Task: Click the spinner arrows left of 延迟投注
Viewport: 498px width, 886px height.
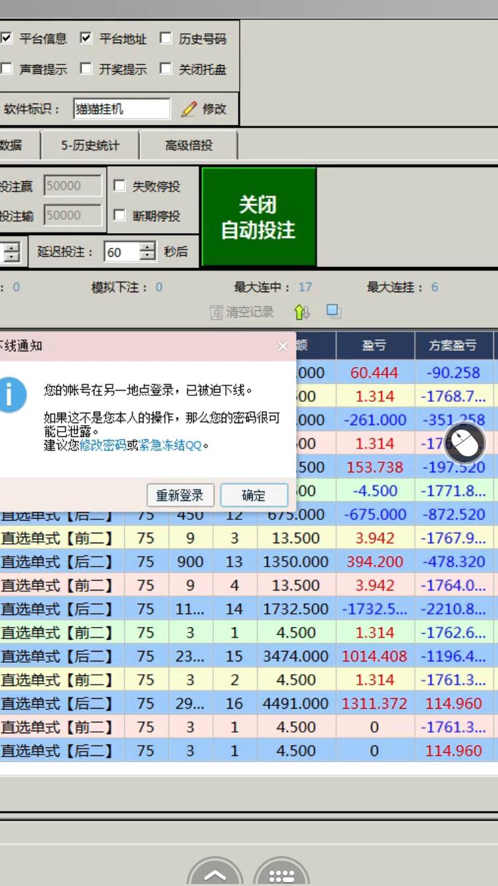Action: click(12, 252)
